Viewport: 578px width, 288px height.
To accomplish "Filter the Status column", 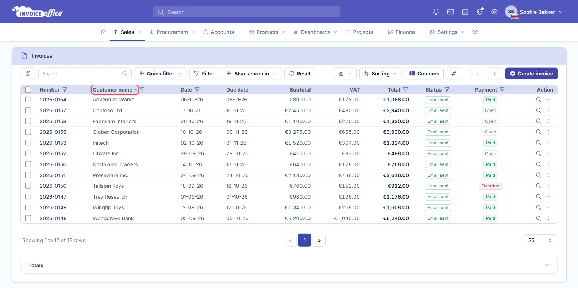I will click(x=447, y=90).
